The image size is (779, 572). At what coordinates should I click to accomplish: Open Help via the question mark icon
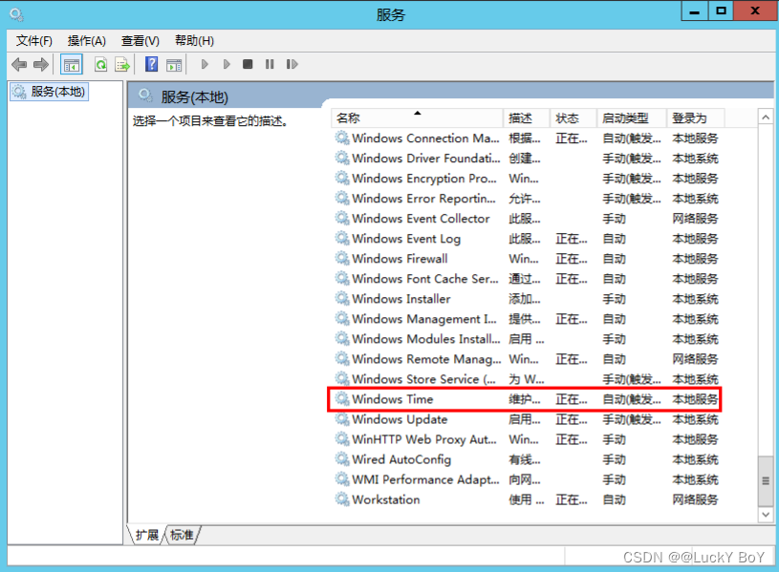(152, 65)
